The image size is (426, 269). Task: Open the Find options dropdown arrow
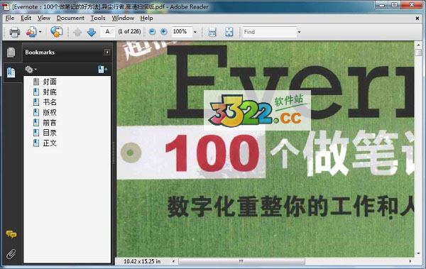299,32
